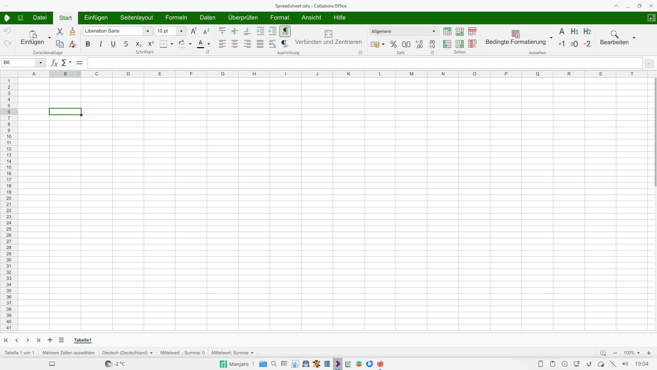657x370 pixels.
Task: Expand the Allgemein number format dropdown
Action: point(434,31)
